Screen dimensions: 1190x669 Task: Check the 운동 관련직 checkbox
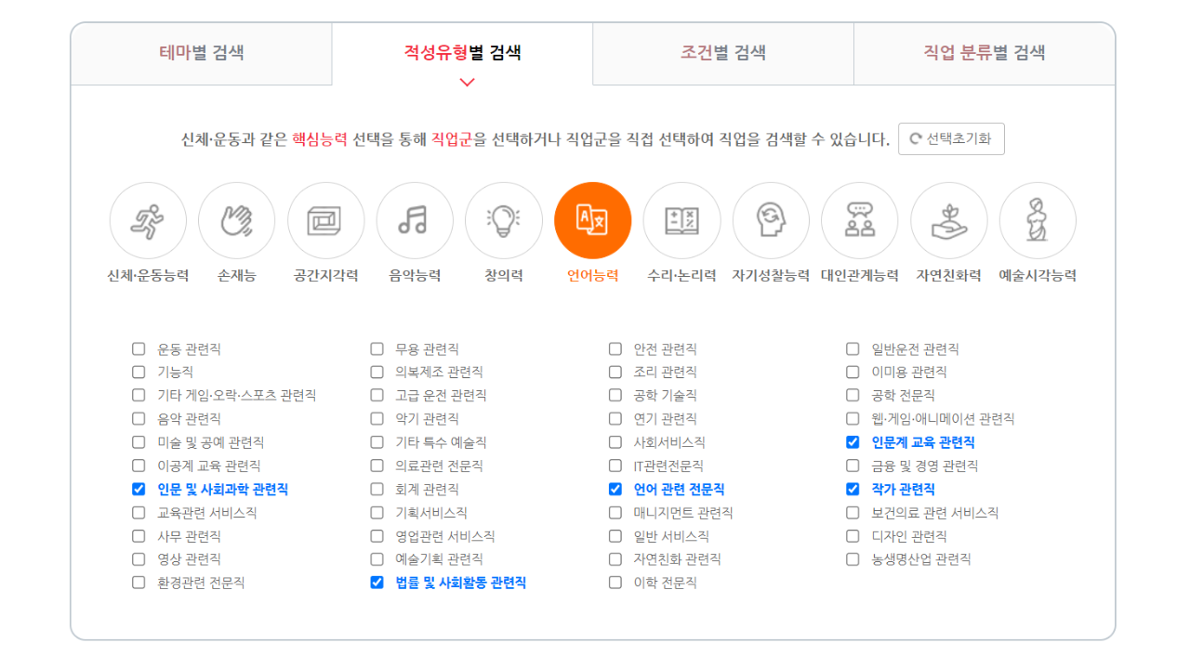pos(139,348)
